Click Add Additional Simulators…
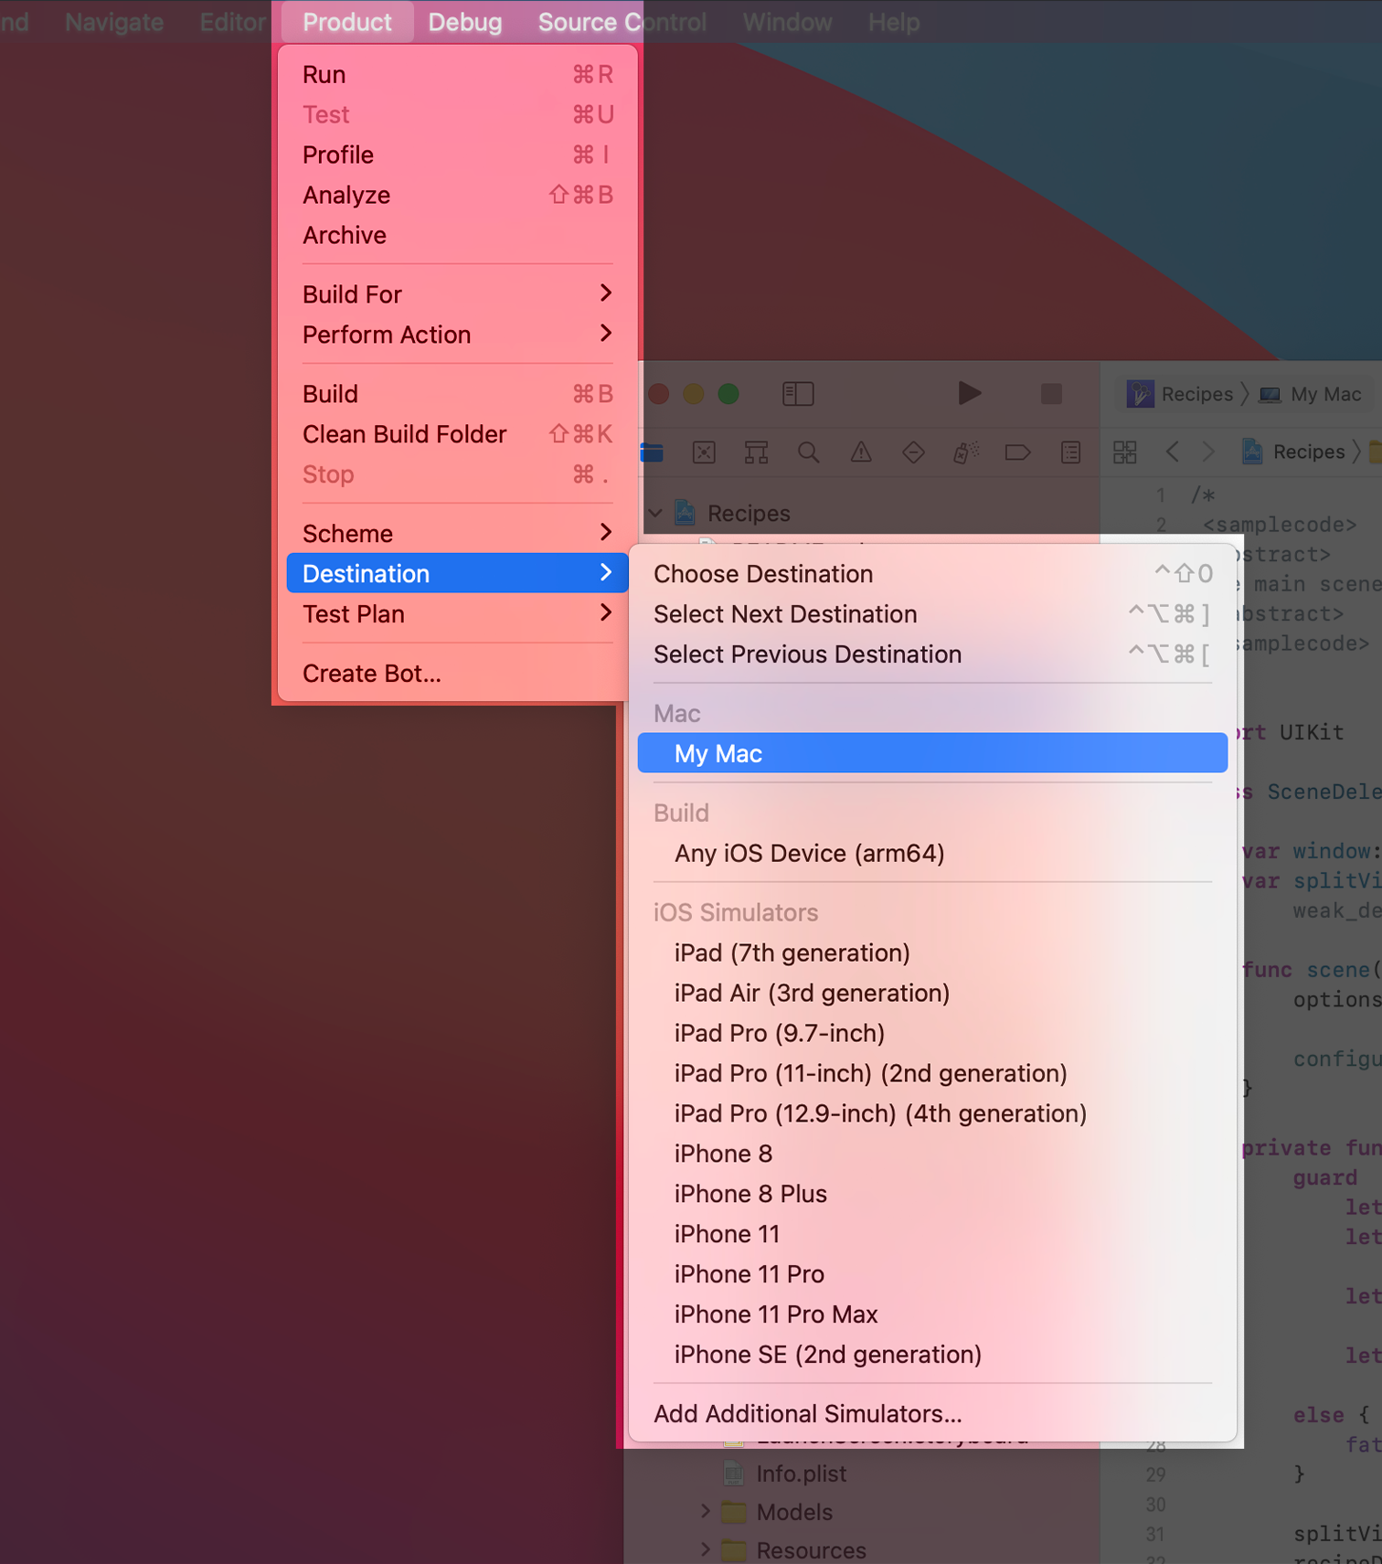Viewport: 1382px width, 1564px height. [932, 1414]
